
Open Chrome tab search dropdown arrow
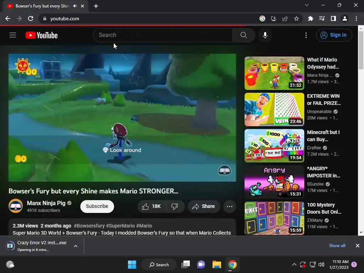coord(307,5)
